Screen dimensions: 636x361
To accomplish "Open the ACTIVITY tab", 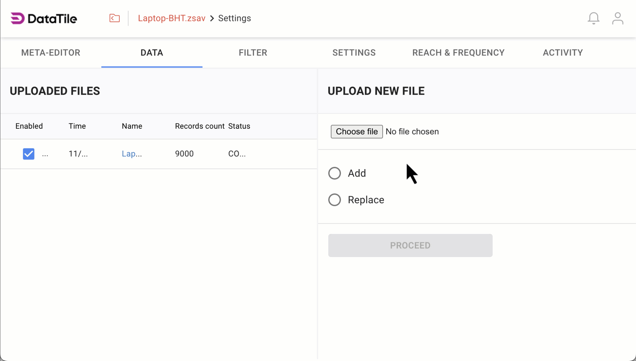I will [x=563, y=52].
